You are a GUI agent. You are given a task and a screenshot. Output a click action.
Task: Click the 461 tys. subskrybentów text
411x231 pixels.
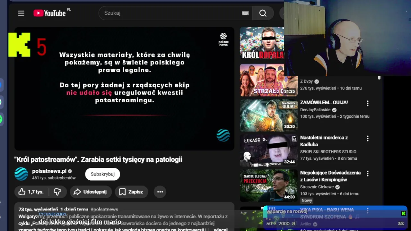54,178
